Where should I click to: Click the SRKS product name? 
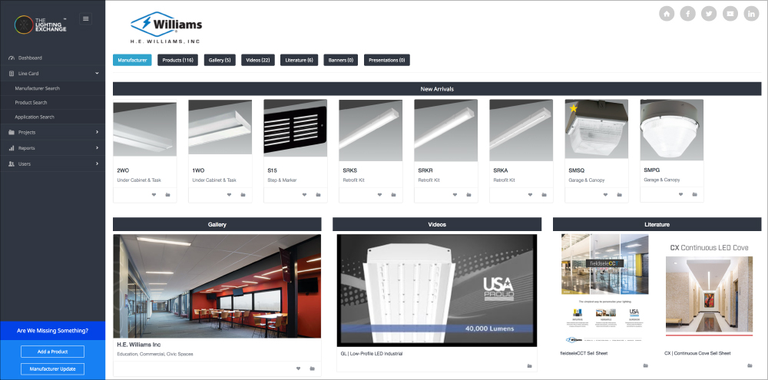[x=350, y=170]
